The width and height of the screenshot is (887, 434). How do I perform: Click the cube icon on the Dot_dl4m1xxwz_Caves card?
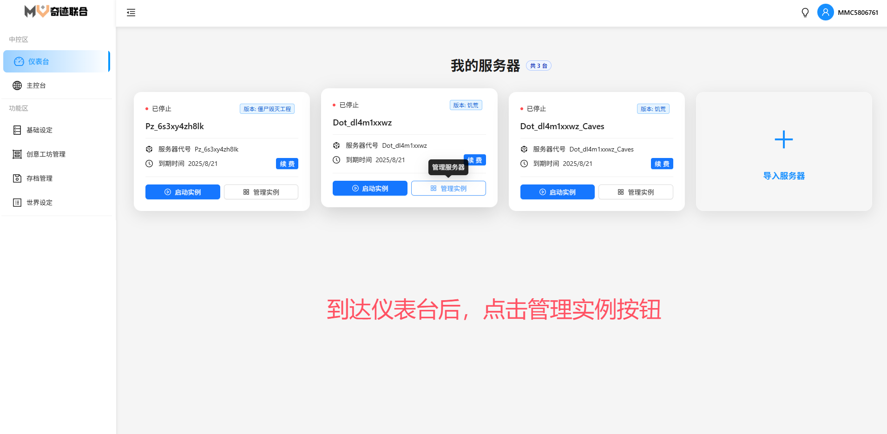pos(524,149)
